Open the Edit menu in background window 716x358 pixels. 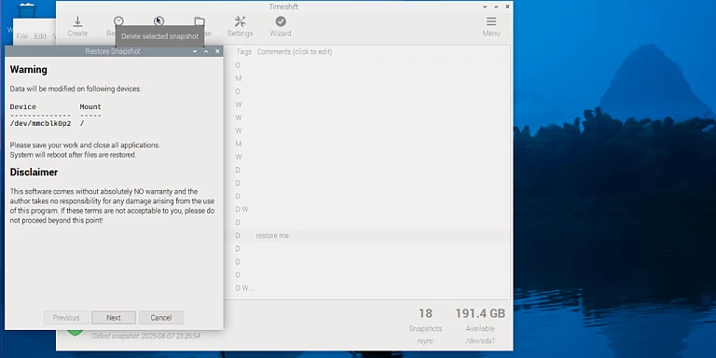tap(40, 36)
